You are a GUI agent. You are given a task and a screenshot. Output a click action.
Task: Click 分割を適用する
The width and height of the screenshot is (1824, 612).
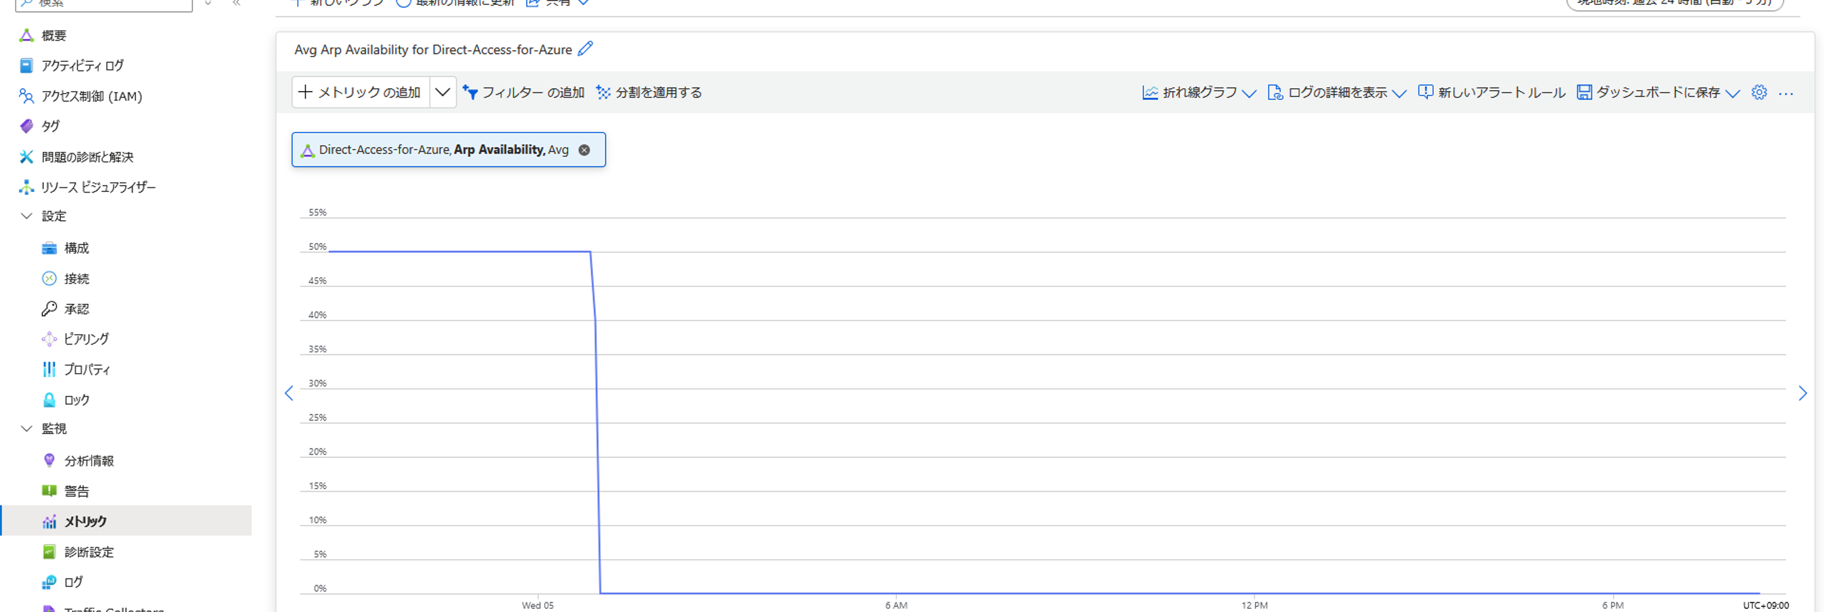click(x=649, y=92)
